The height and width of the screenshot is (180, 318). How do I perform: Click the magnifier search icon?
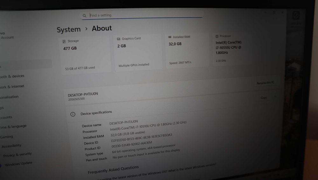point(84,16)
